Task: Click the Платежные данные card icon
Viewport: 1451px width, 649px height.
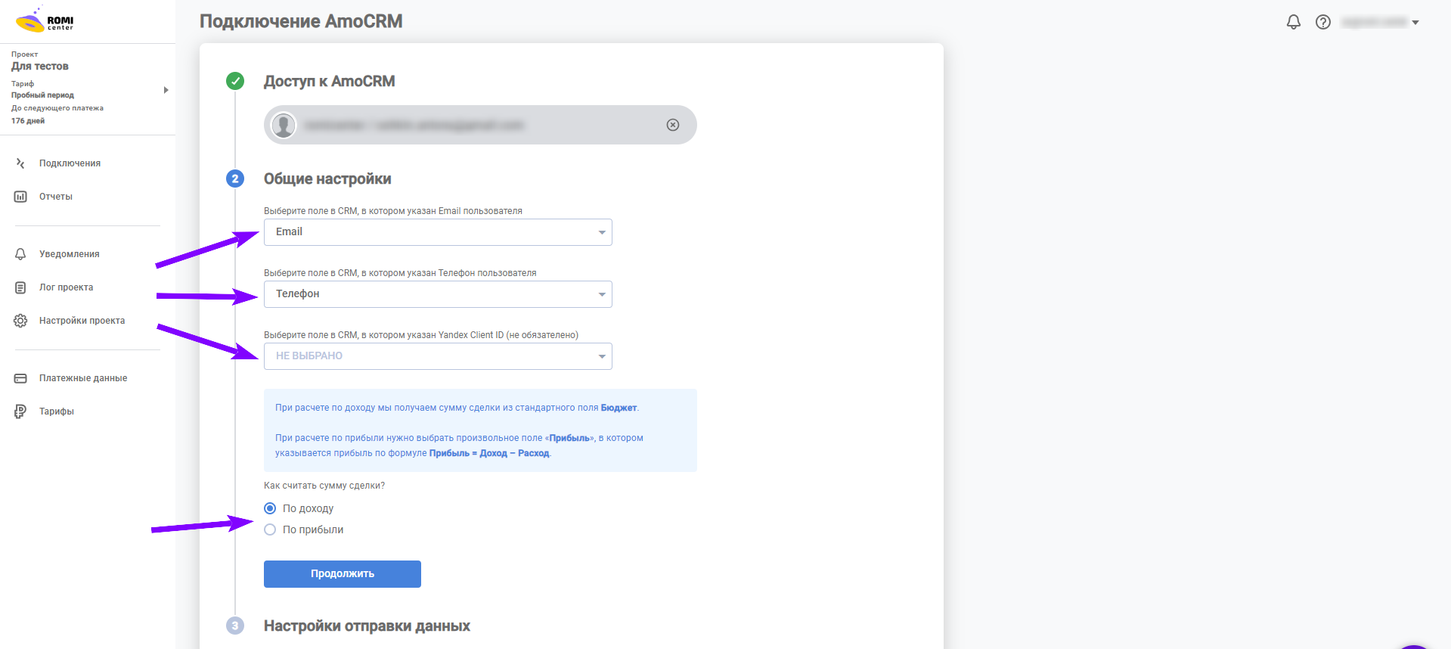Action: [20, 378]
